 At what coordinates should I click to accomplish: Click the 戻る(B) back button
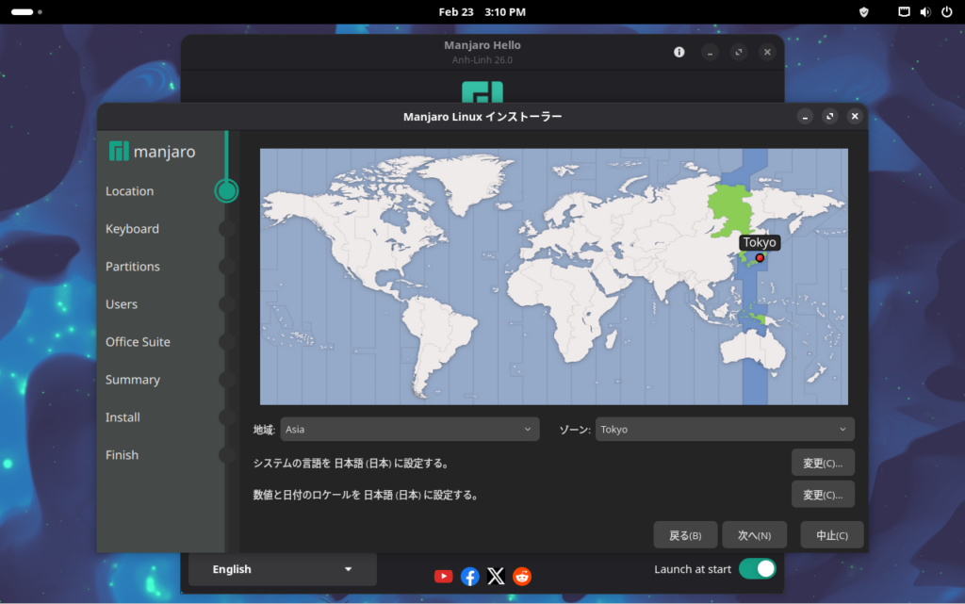click(685, 535)
